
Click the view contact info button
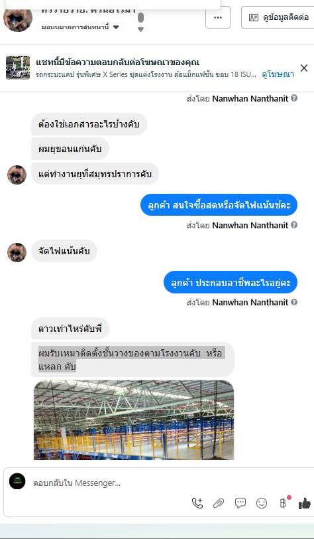click(278, 17)
